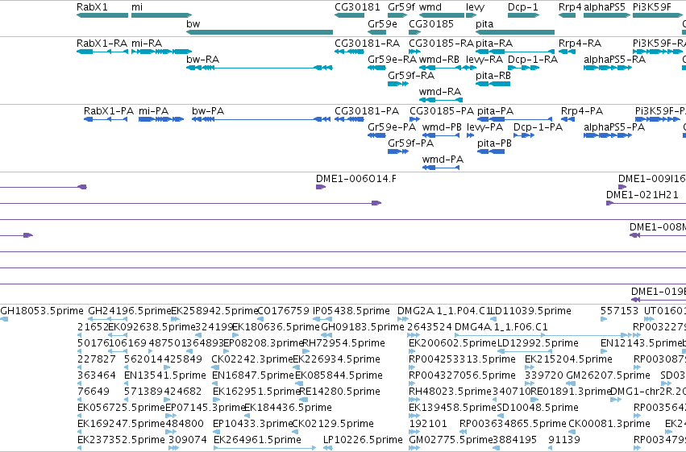This screenshot has width=686, height=452.
Task: Click the Dcp-1 gene label
Action: click(x=523, y=7)
